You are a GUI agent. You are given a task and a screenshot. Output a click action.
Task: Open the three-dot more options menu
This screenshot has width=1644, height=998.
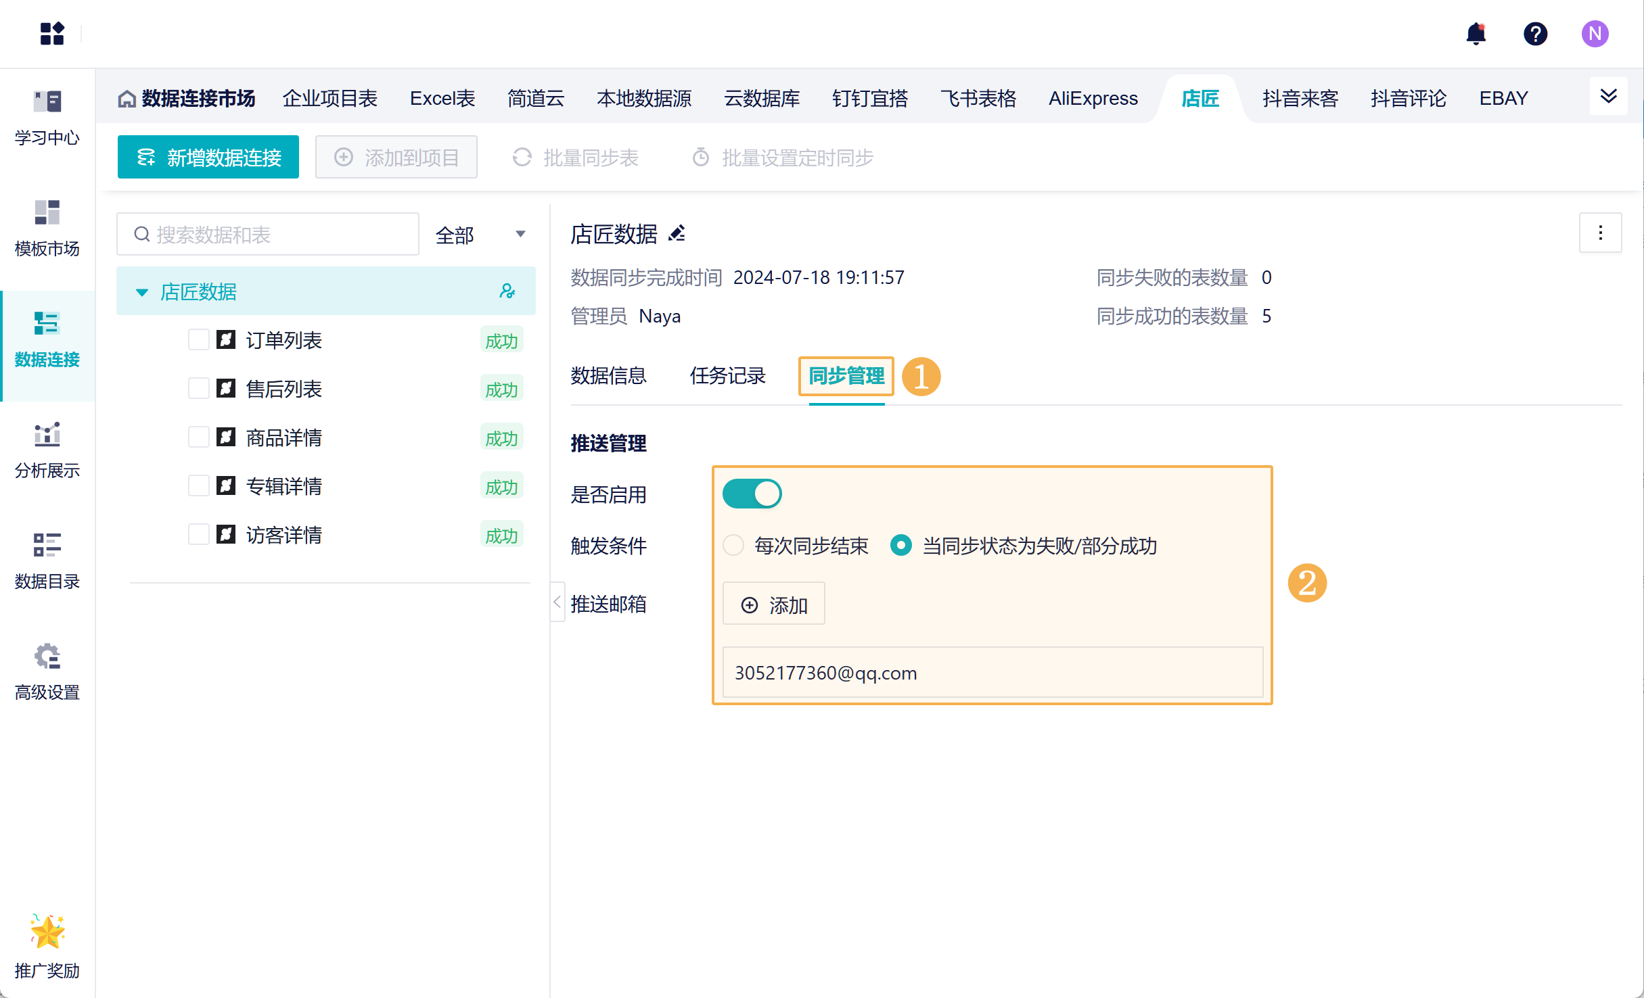coord(1600,233)
